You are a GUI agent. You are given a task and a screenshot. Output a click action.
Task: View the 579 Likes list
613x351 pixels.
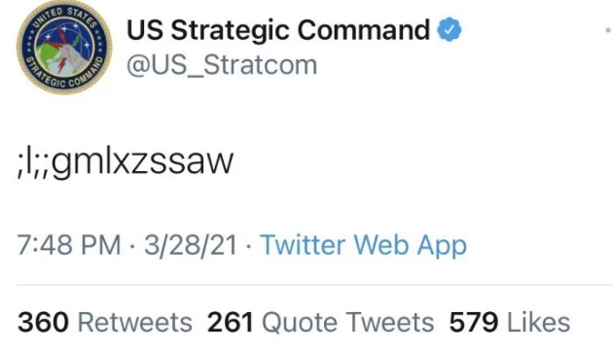tap(510, 323)
